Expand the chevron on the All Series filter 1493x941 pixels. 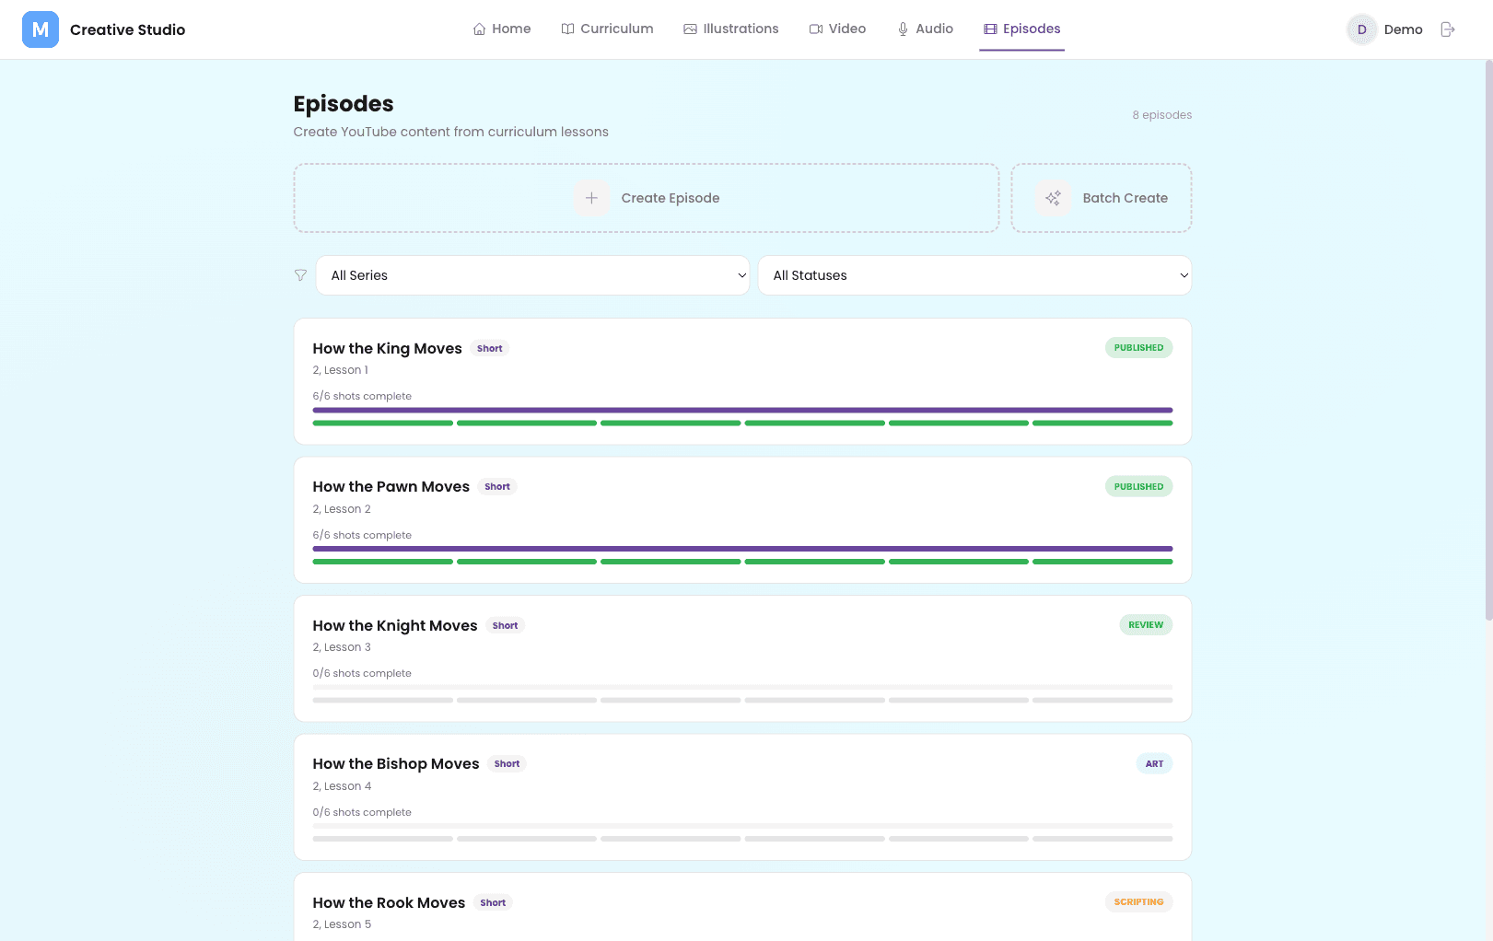(742, 275)
